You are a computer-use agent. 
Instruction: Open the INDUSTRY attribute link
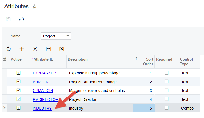click(x=42, y=108)
